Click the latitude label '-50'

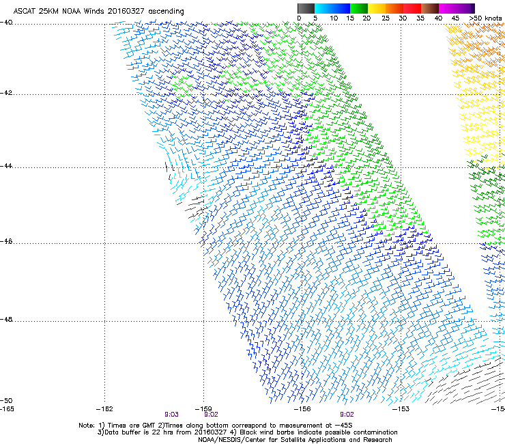tap(6, 400)
